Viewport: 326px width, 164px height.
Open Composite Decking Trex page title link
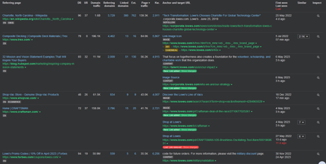(35, 36)
